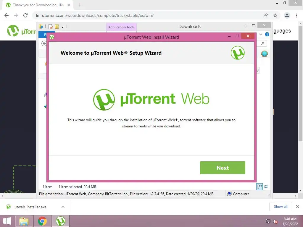The height and width of the screenshot is (227, 303).
Task: Click the muted volume tray icon
Action: [x=275, y=221]
